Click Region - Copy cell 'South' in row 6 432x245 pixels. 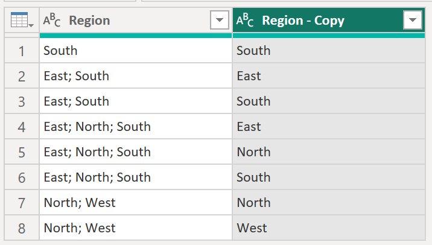point(329,177)
